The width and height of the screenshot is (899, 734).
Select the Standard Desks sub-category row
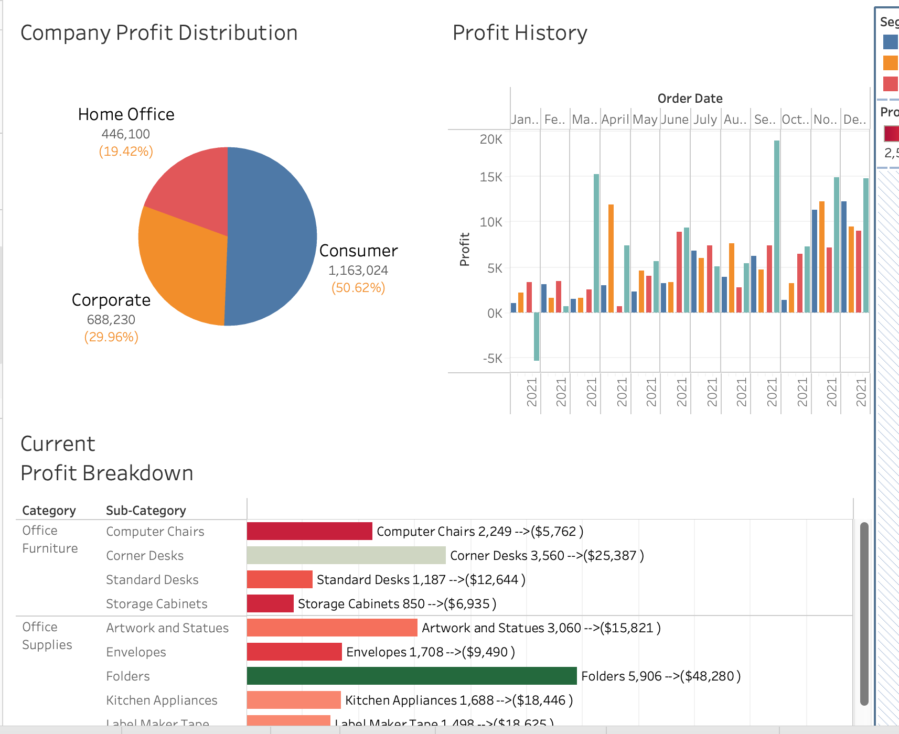point(152,580)
